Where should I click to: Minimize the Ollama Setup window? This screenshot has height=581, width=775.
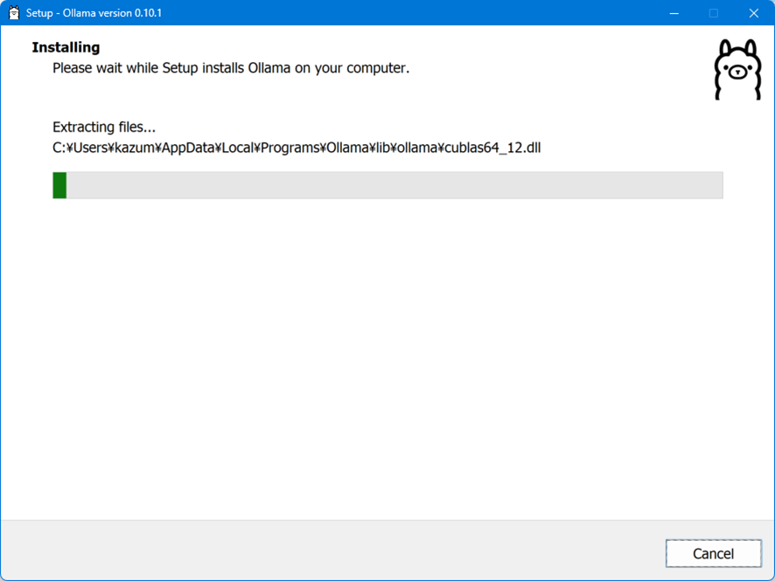pos(674,13)
